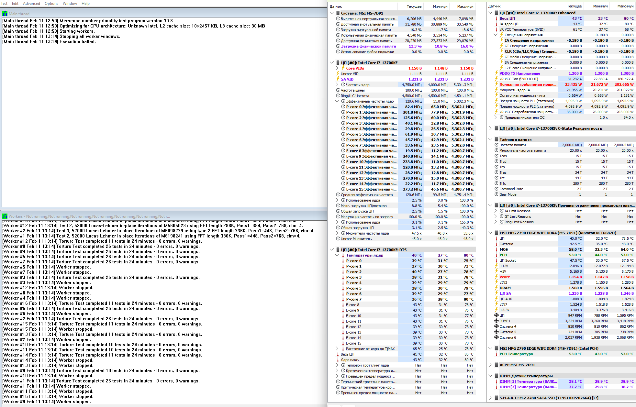Open the Options menu
The width and height of the screenshot is (636, 407).
(51, 4)
